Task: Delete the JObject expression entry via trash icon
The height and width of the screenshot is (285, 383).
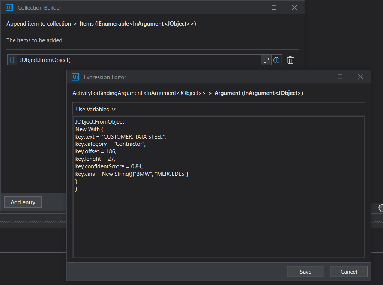Action: point(290,60)
